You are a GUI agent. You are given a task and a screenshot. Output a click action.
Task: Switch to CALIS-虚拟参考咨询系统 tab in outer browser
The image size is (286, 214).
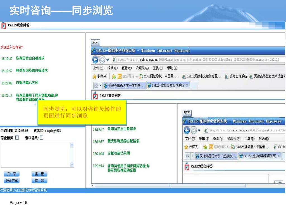pos(166,85)
